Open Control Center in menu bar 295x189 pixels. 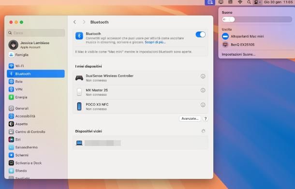(x=257, y=2)
